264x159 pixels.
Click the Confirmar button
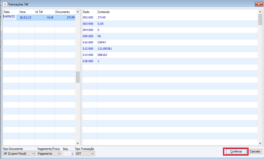pos(236,151)
